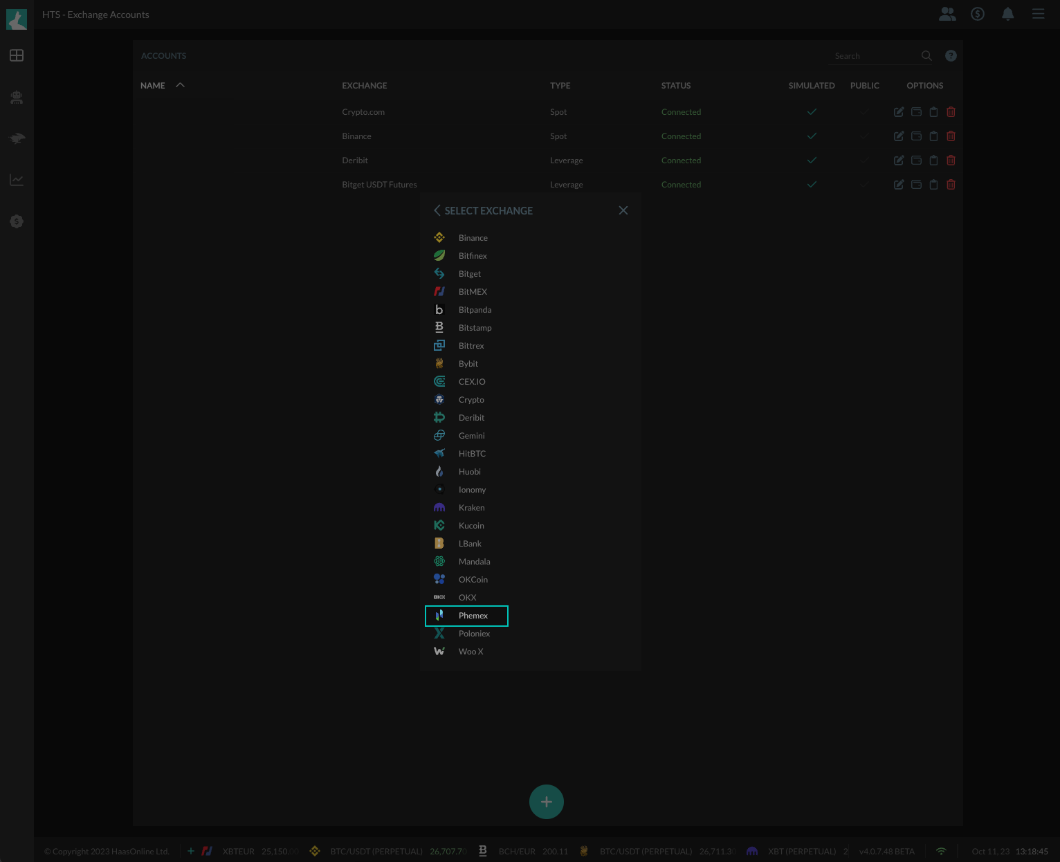Open the help question mark button
This screenshot has height=862, width=1060.
(x=950, y=55)
